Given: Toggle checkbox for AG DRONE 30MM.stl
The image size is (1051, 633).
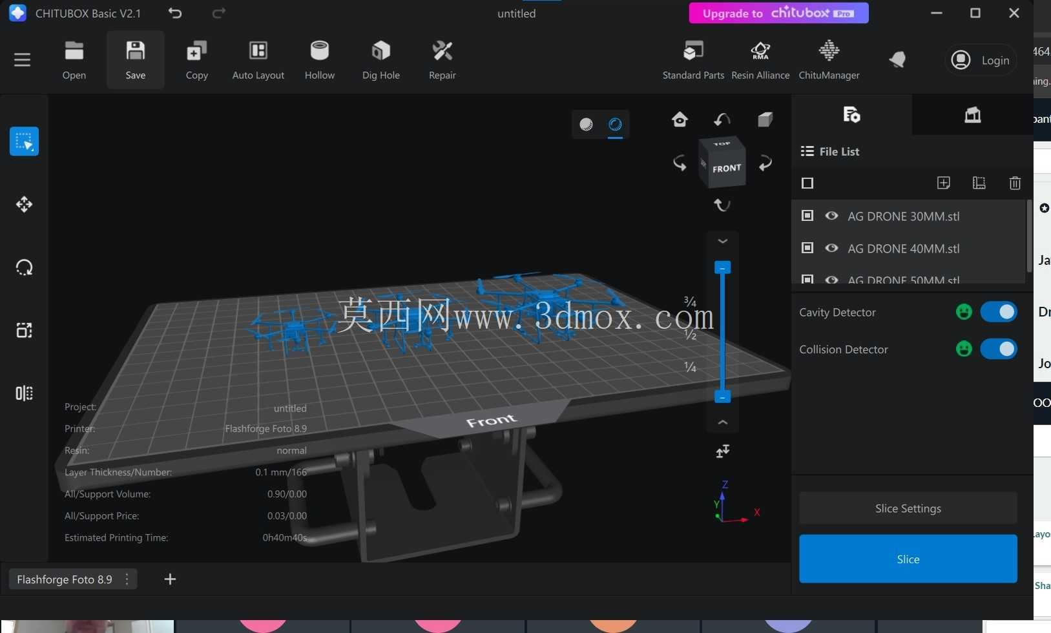Looking at the screenshot, I should coord(807,216).
